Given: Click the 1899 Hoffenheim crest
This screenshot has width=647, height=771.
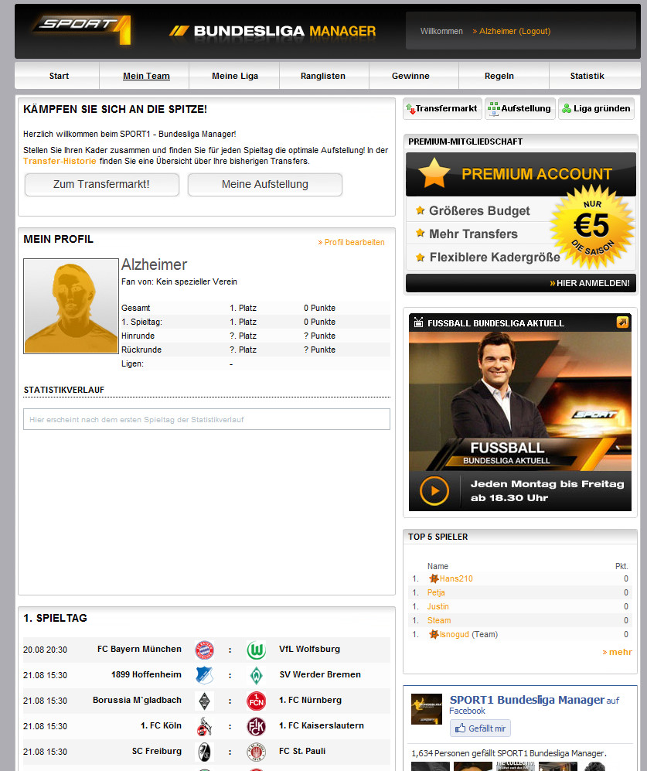Looking at the screenshot, I should [205, 675].
